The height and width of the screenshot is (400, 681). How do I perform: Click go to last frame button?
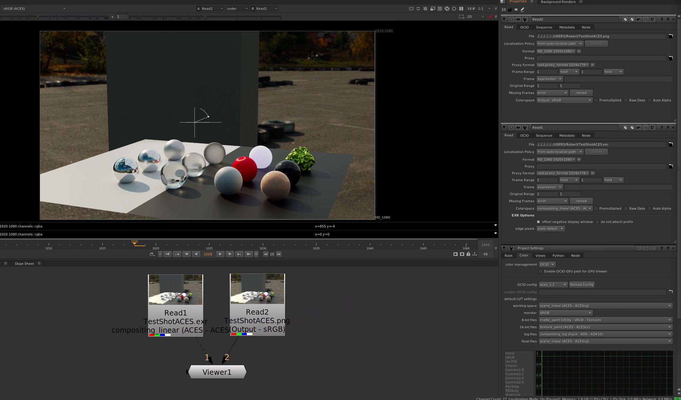249,254
